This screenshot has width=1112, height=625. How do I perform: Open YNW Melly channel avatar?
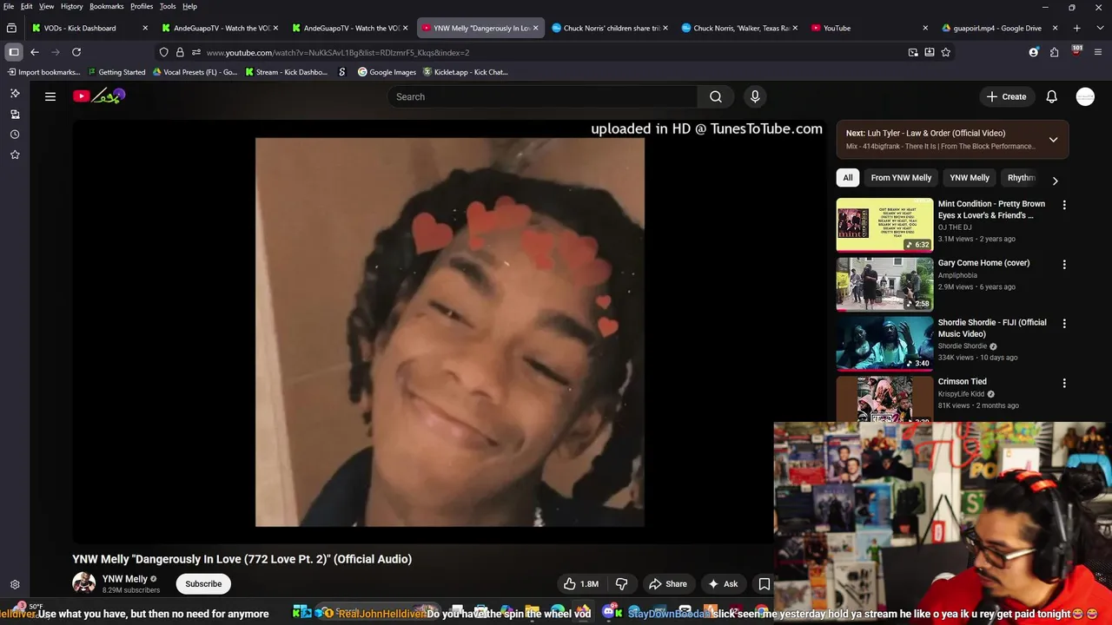pos(83,583)
